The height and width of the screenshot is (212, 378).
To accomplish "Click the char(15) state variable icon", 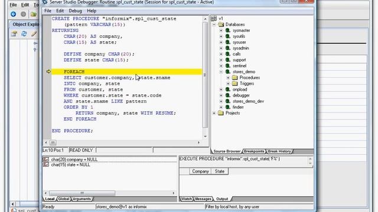I will (x=46, y=165).
